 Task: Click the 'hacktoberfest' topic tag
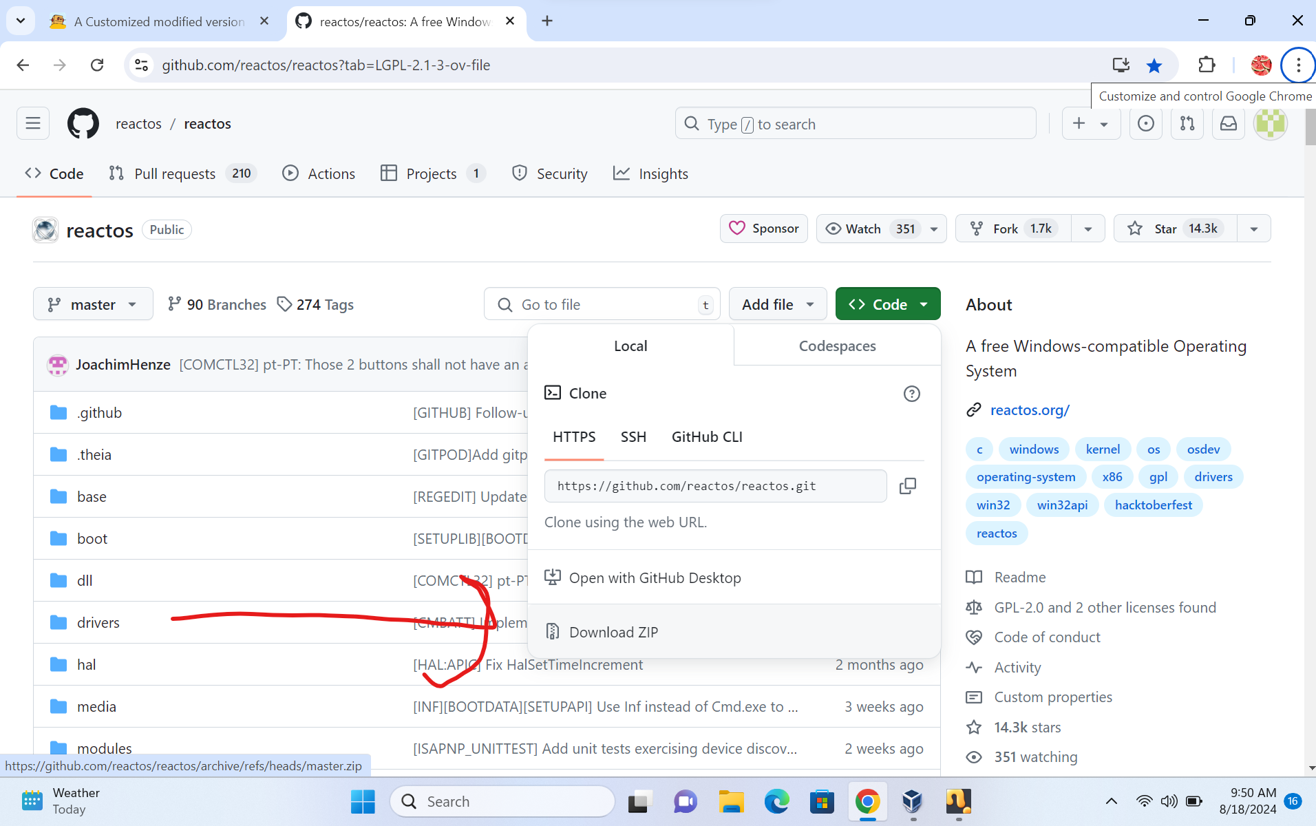click(1153, 505)
